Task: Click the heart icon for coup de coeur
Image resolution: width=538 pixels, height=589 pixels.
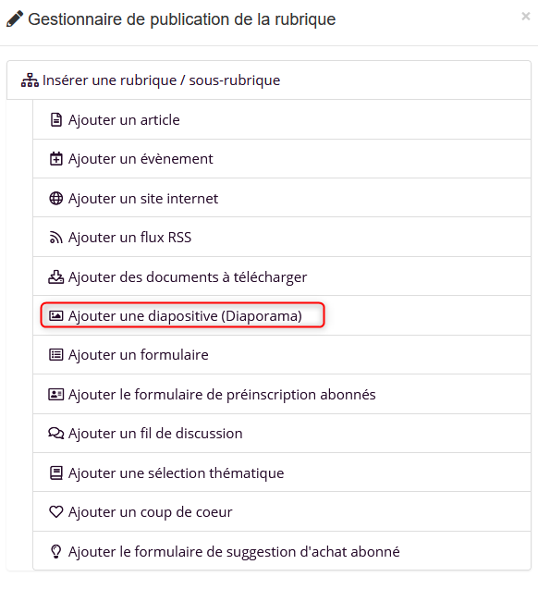Action: point(56,512)
